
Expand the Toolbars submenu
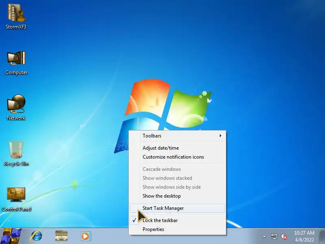[178, 136]
